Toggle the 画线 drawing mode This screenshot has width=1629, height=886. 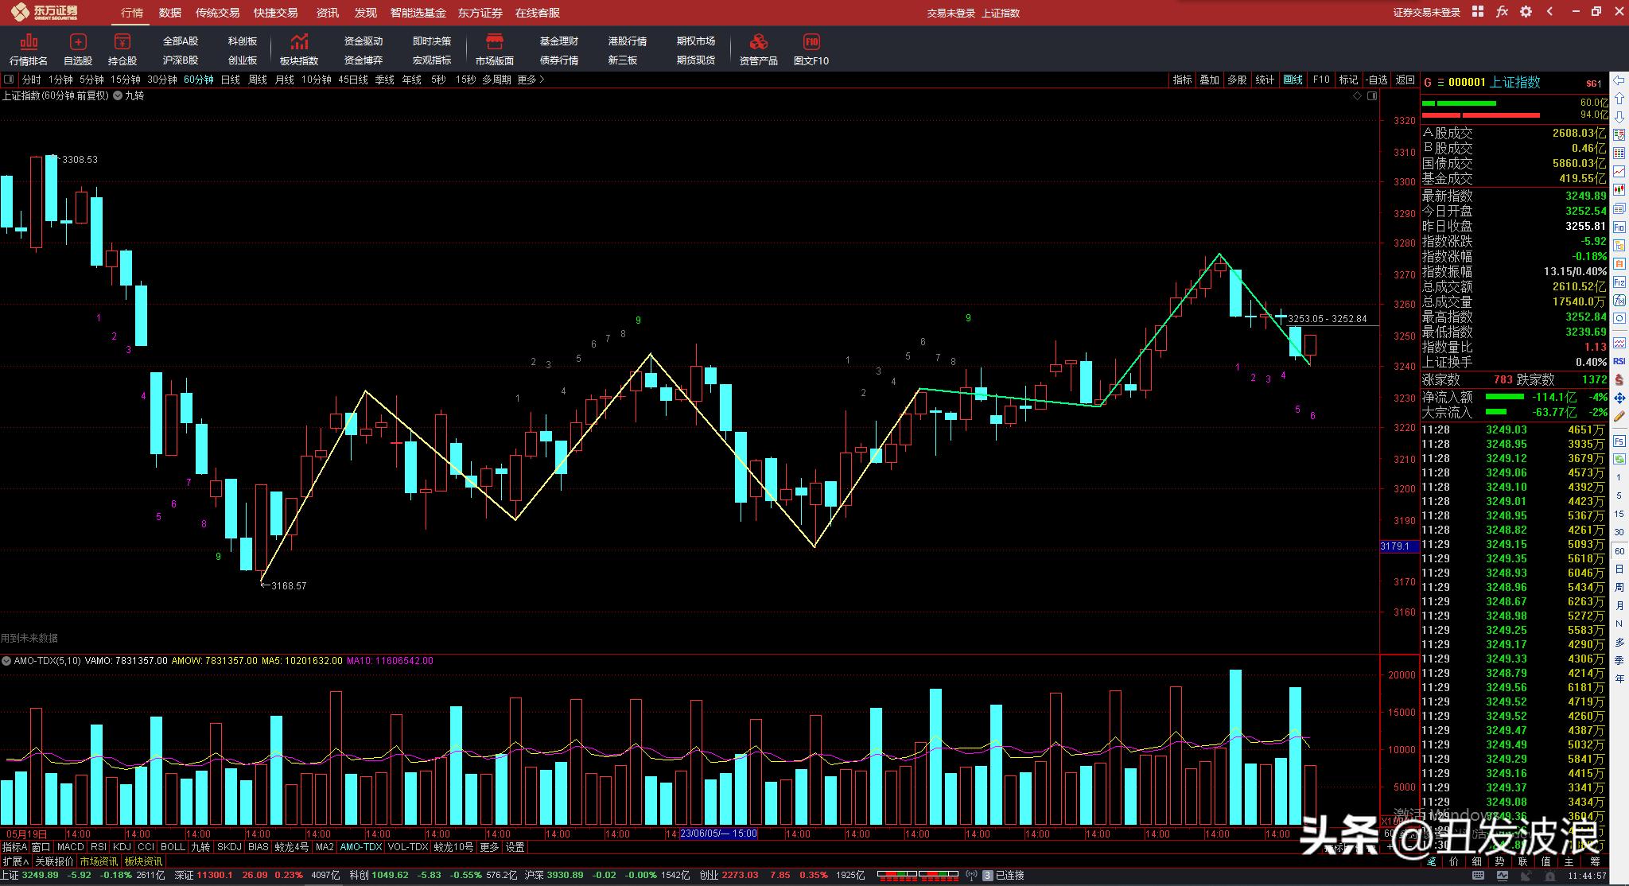pyautogui.click(x=1293, y=80)
